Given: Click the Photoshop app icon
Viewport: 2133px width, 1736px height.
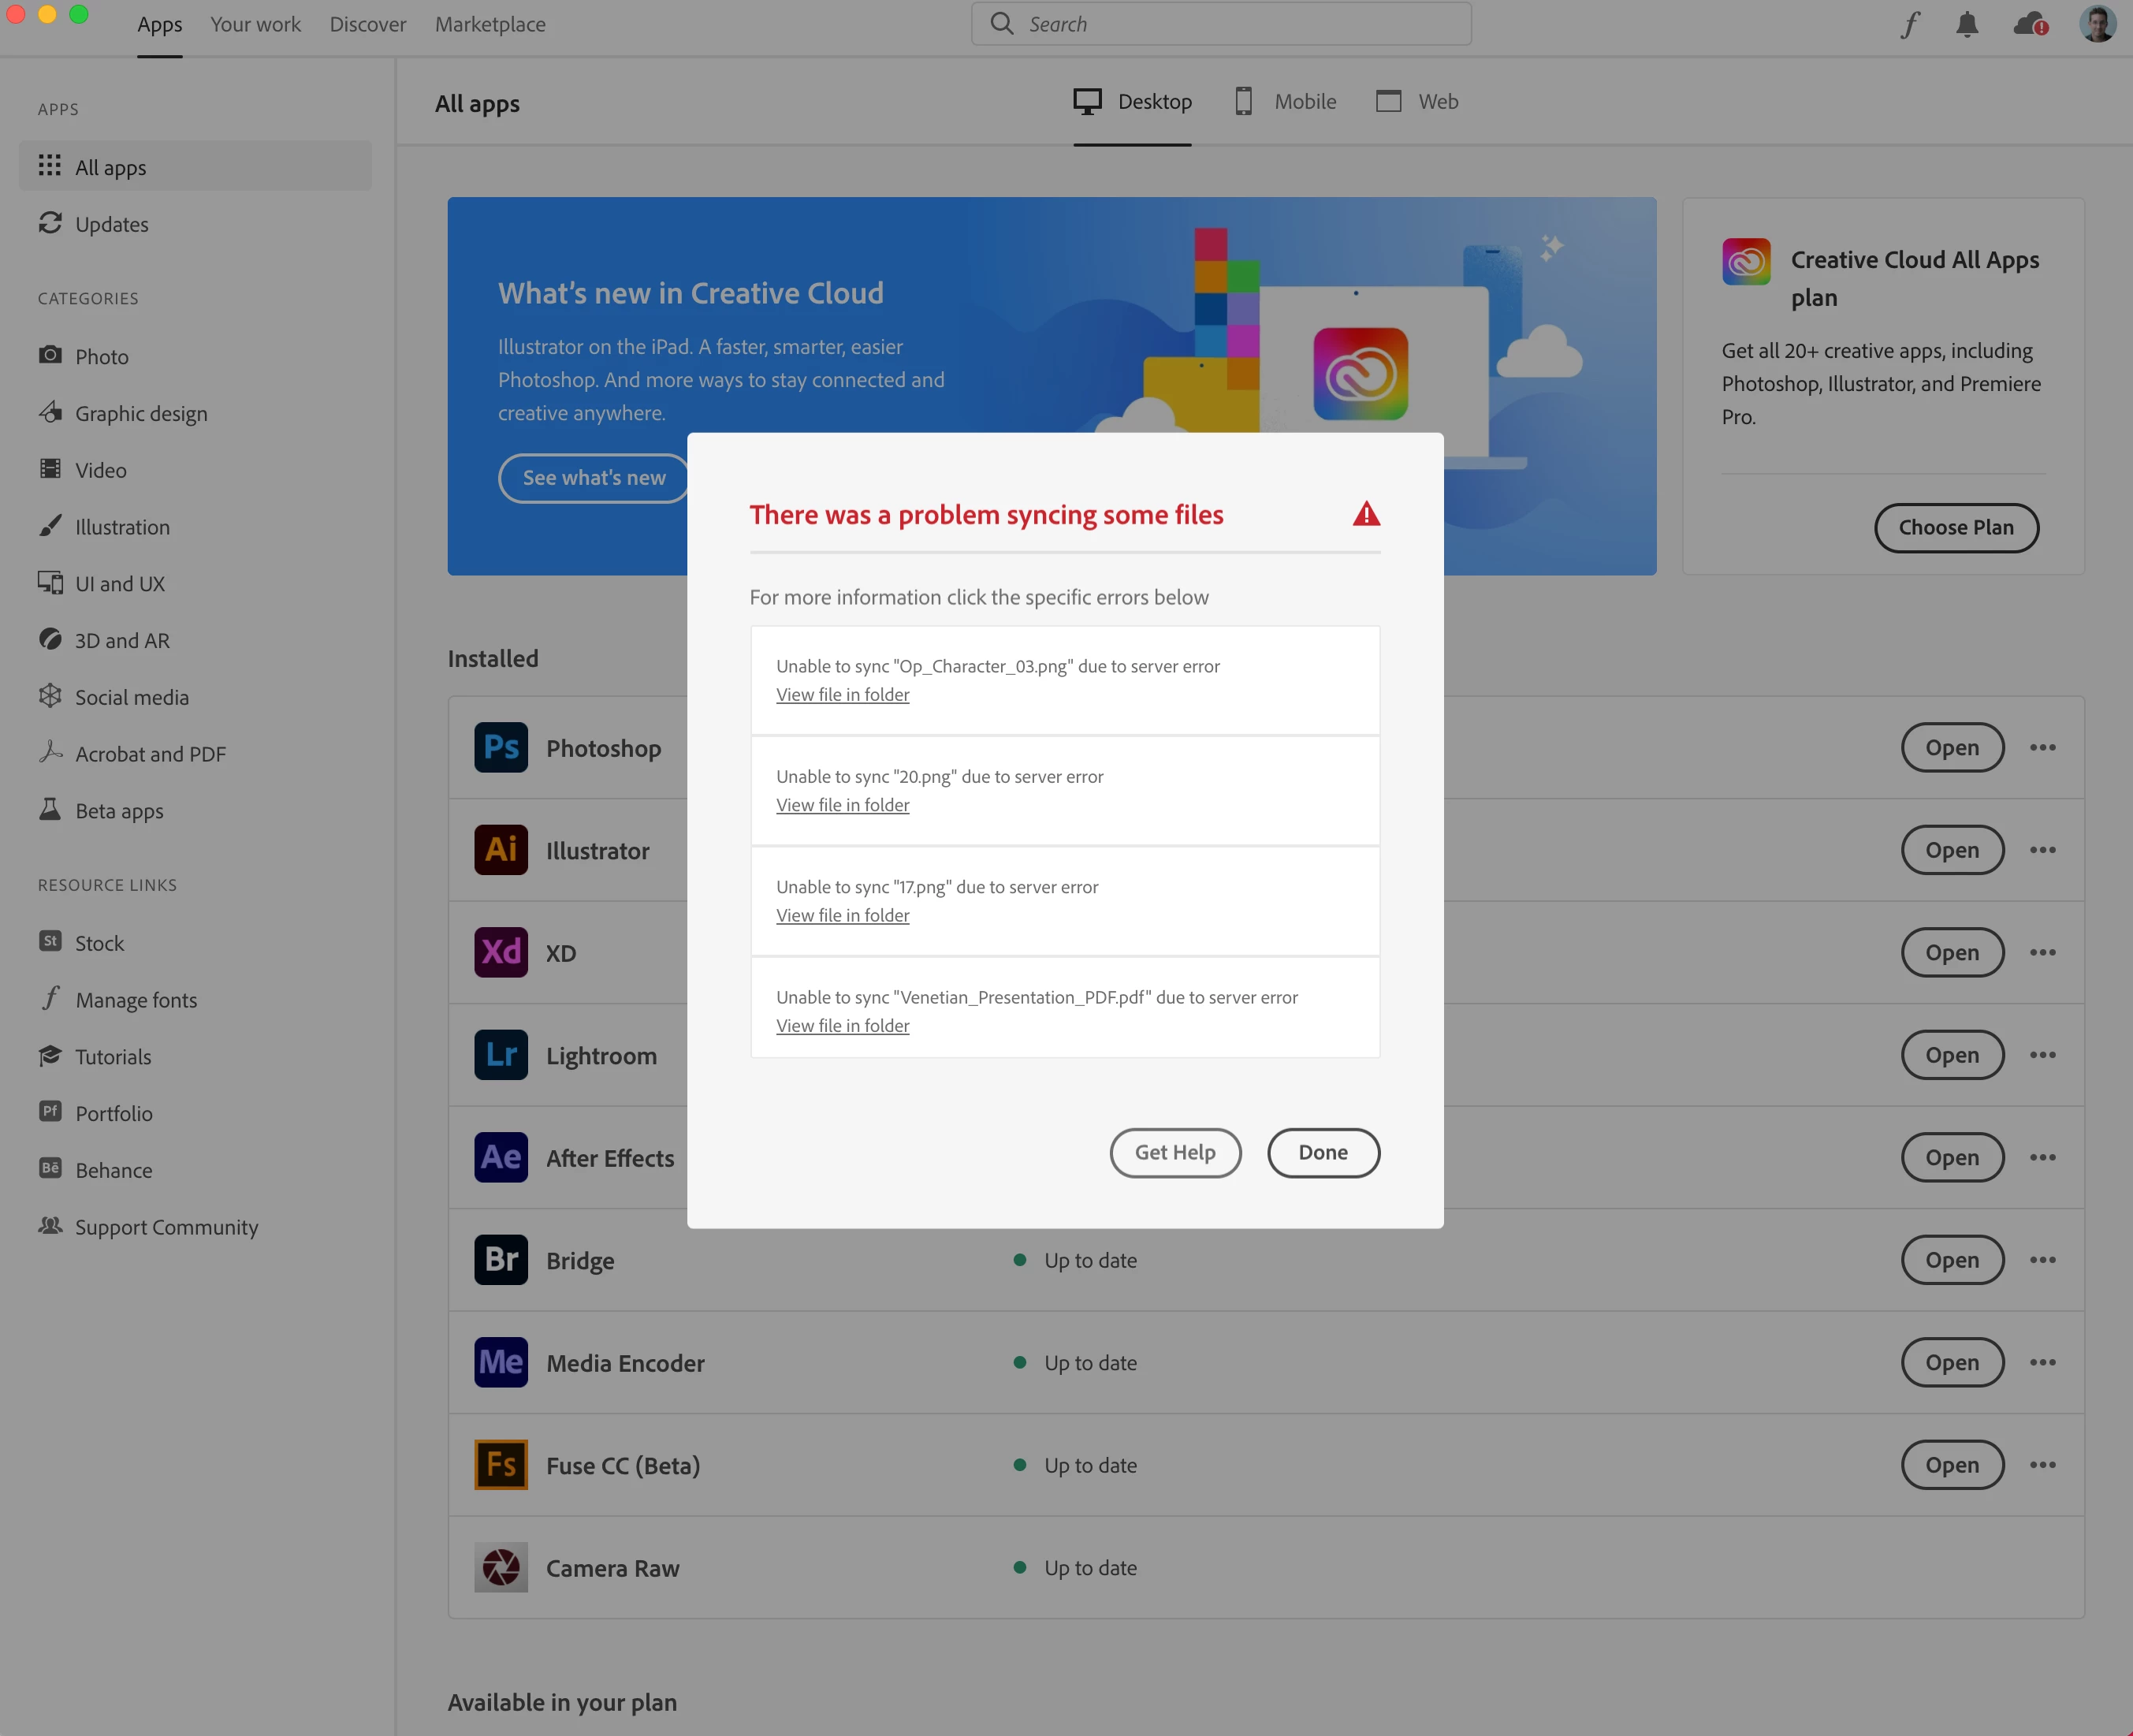Looking at the screenshot, I should (501, 748).
